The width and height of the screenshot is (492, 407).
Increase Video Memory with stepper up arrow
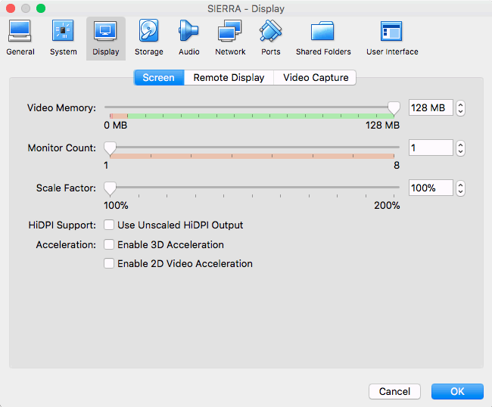(460, 104)
